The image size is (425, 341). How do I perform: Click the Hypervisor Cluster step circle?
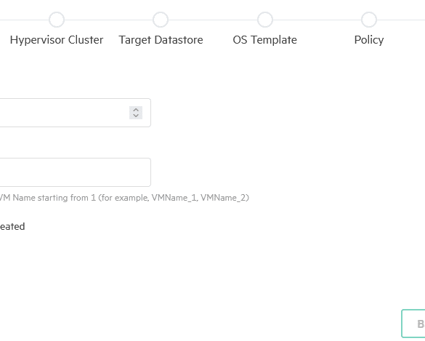[57, 20]
